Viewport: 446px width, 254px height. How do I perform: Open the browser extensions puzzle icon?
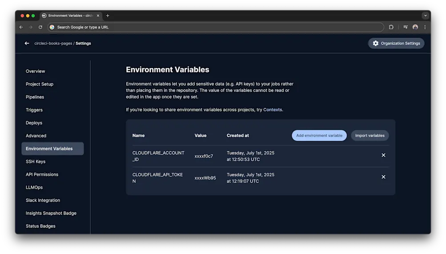[391, 27]
